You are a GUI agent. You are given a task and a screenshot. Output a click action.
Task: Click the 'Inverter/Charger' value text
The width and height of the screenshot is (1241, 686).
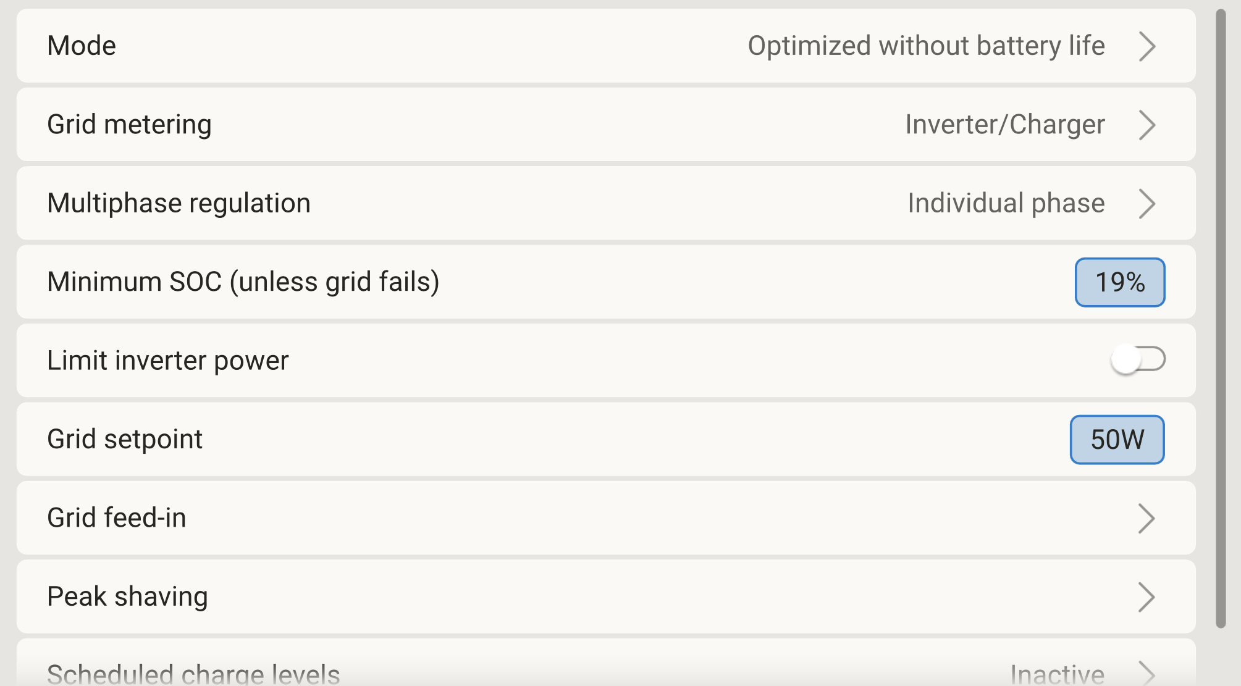(1004, 125)
